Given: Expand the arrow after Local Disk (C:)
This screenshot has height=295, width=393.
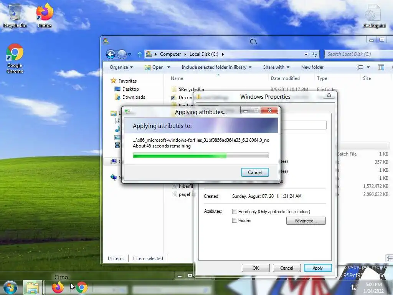Looking at the screenshot, I should point(223,54).
